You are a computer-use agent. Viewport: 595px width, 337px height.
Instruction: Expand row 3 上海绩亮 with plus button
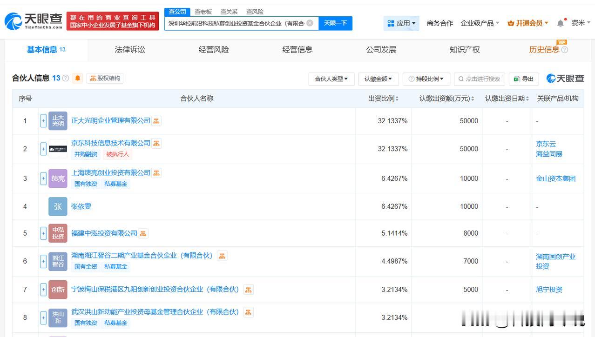43,178
